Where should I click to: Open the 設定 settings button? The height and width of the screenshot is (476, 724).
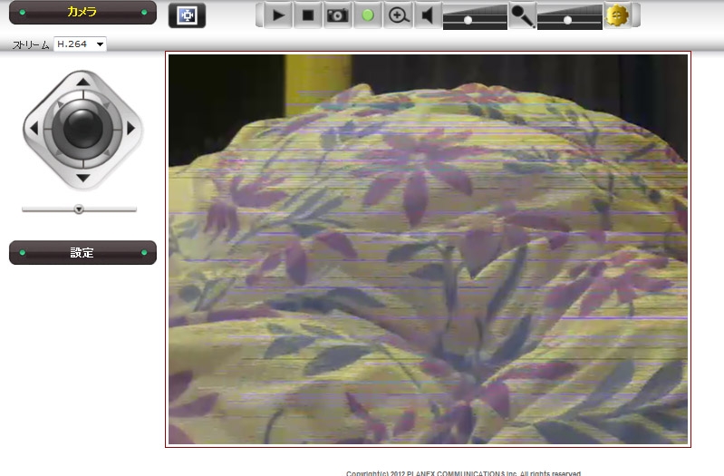82,252
